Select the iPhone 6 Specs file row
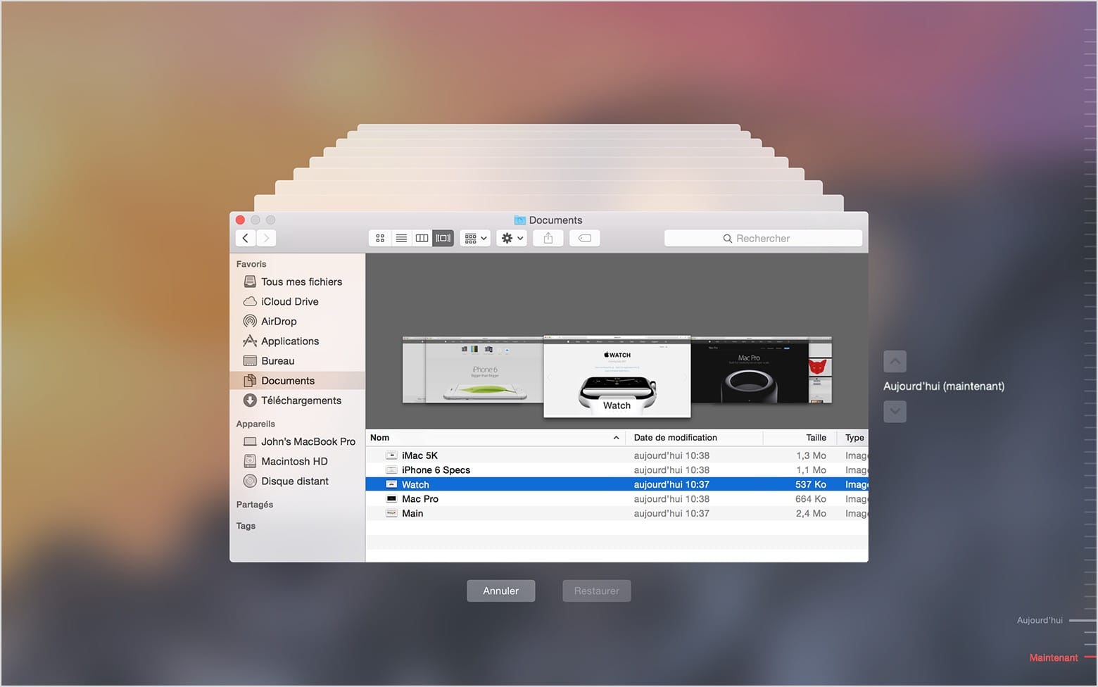This screenshot has height=687, width=1098. (x=617, y=469)
